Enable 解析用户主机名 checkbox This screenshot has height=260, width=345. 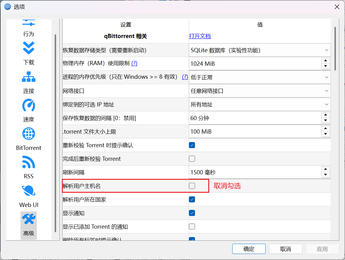point(192,186)
